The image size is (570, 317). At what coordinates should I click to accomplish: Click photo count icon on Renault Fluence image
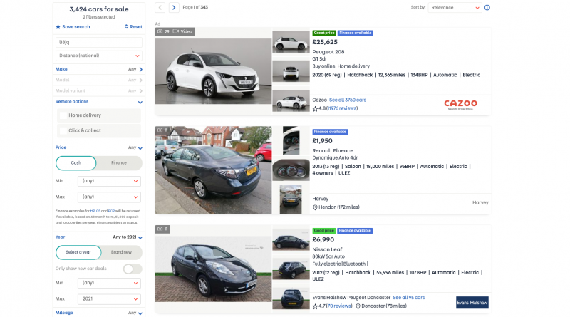[160, 130]
